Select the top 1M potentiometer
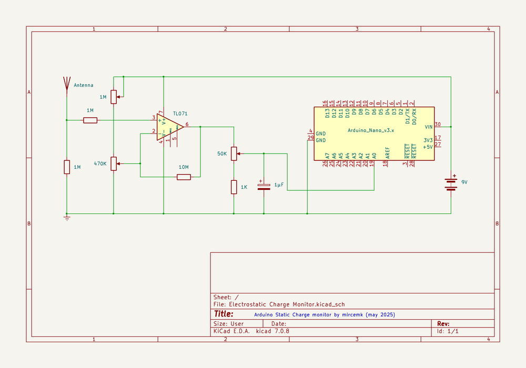 click(x=114, y=97)
